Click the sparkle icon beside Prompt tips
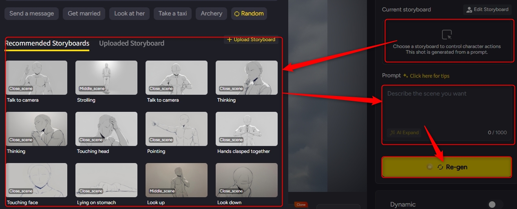The image size is (517, 209). point(405,76)
